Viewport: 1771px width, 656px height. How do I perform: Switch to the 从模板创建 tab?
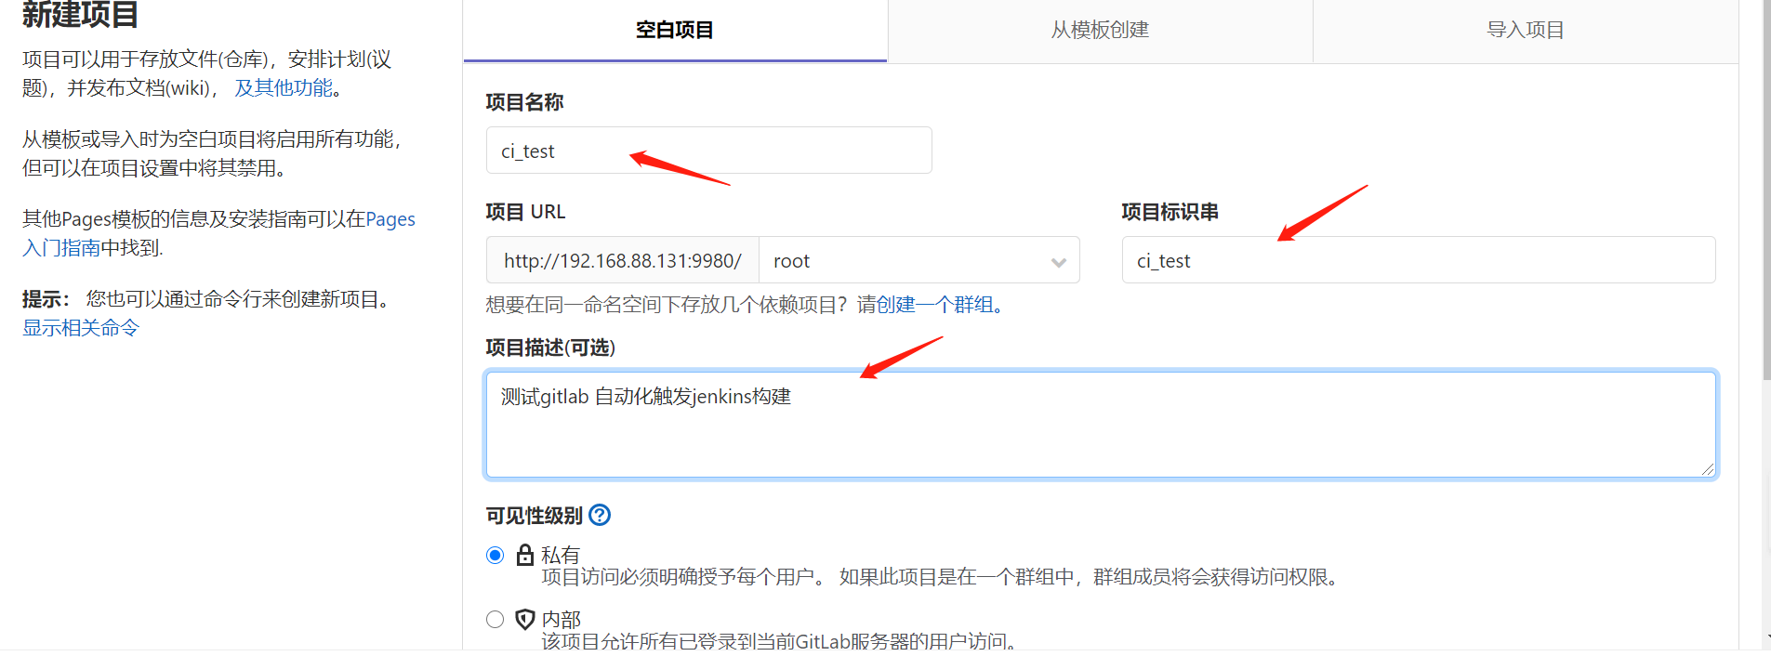point(1100,30)
